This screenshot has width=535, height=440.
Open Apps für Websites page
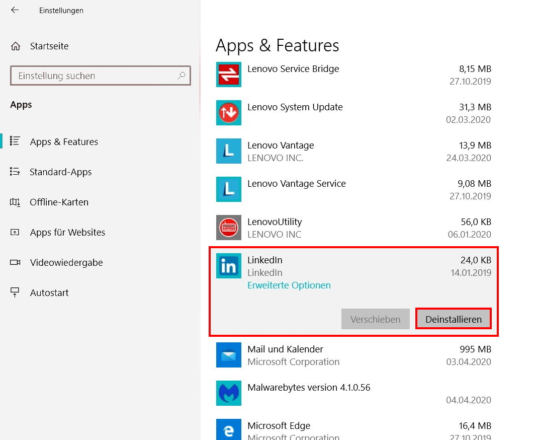(67, 232)
